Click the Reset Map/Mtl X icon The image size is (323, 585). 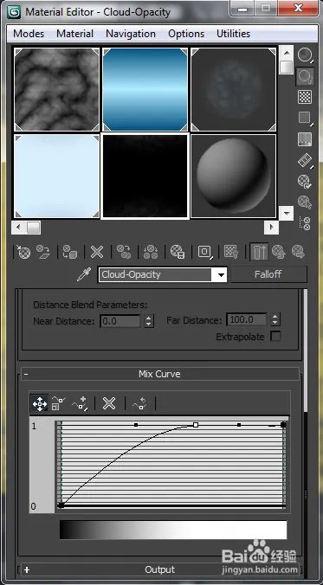tap(97, 252)
